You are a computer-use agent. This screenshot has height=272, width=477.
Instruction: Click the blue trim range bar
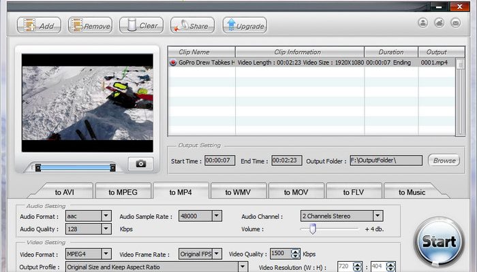tap(75, 167)
